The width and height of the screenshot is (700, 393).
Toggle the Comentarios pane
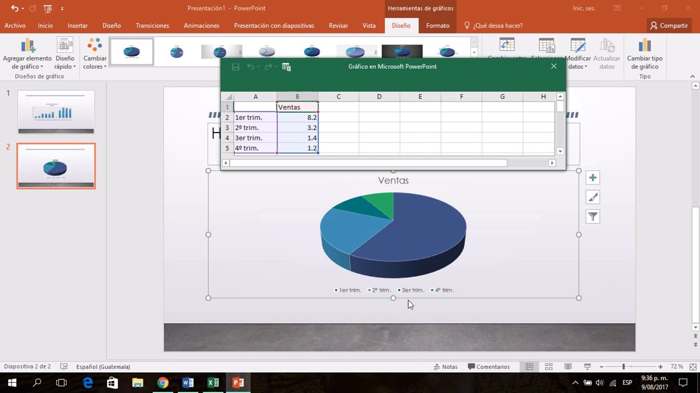point(489,367)
